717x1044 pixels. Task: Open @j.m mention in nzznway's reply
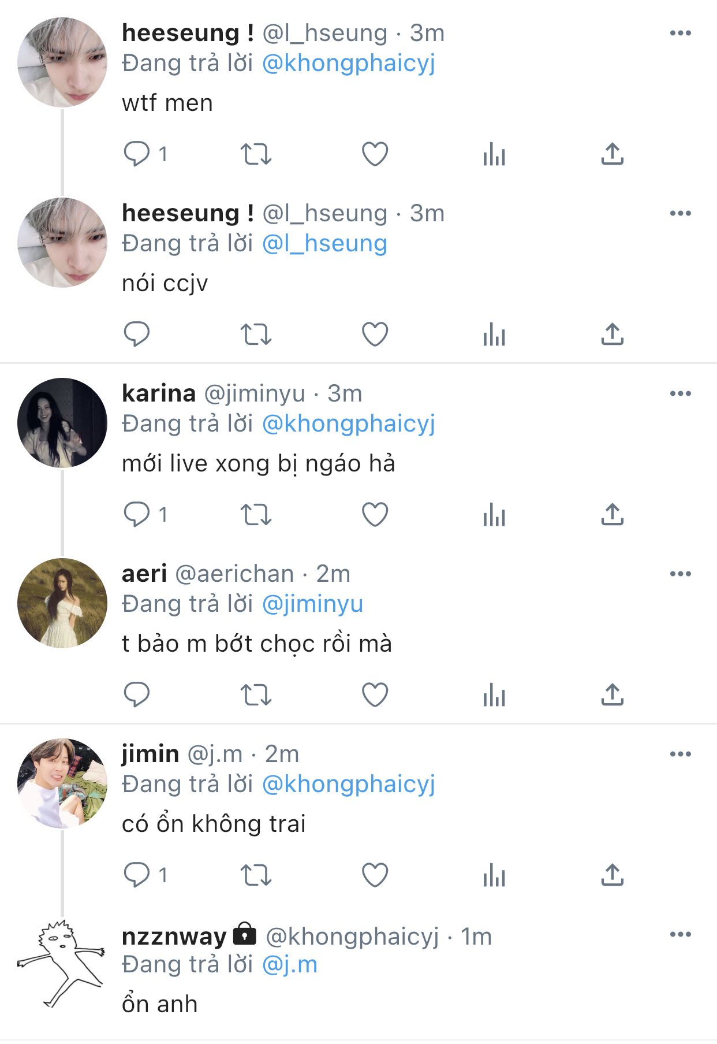tap(289, 965)
